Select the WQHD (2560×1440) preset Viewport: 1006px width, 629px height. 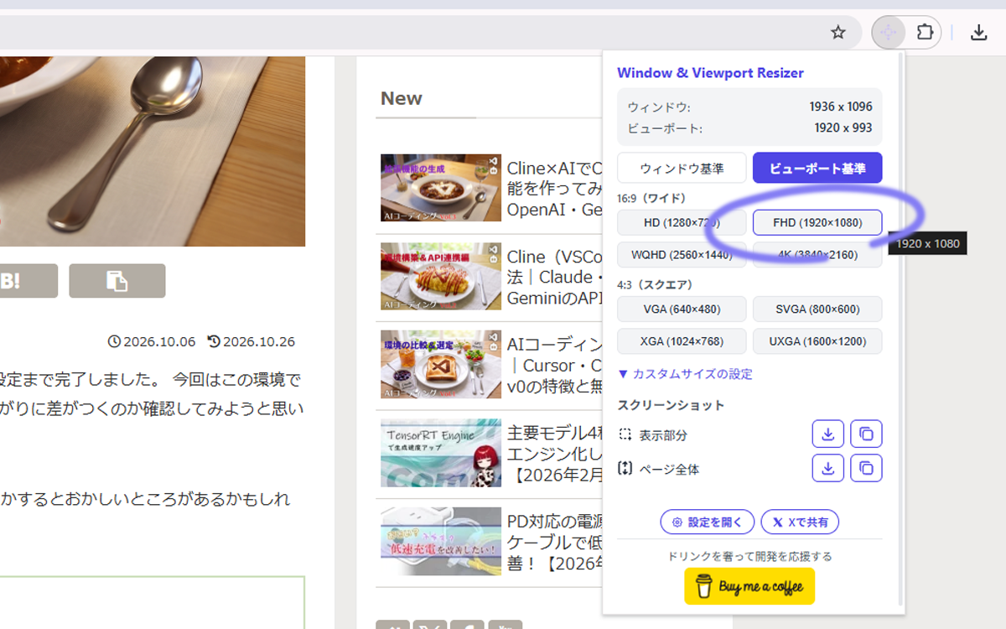click(682, 254)
